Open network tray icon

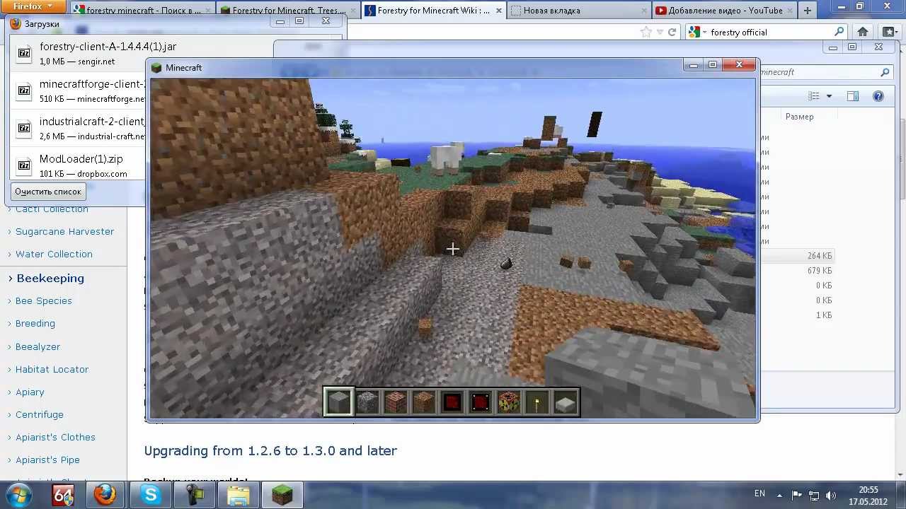(814, 496)
